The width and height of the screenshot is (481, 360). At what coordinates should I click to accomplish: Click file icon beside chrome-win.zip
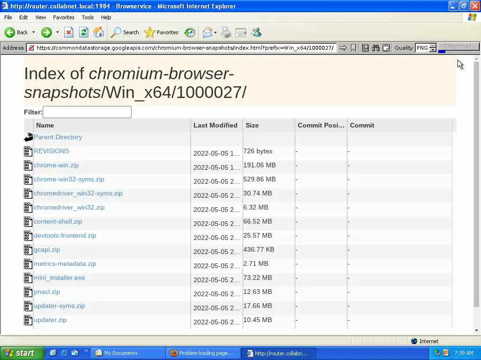click(x=28, y=165)
